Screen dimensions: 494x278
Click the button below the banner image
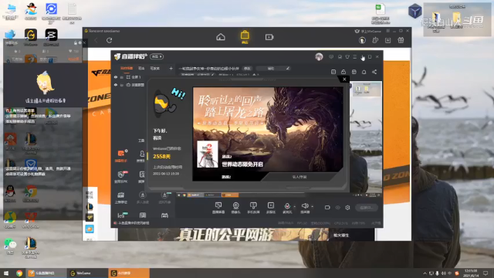299,177
